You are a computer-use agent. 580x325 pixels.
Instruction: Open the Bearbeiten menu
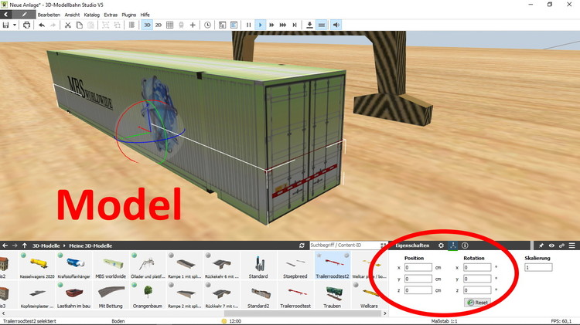pyautogui.click(x=49, y=15)
